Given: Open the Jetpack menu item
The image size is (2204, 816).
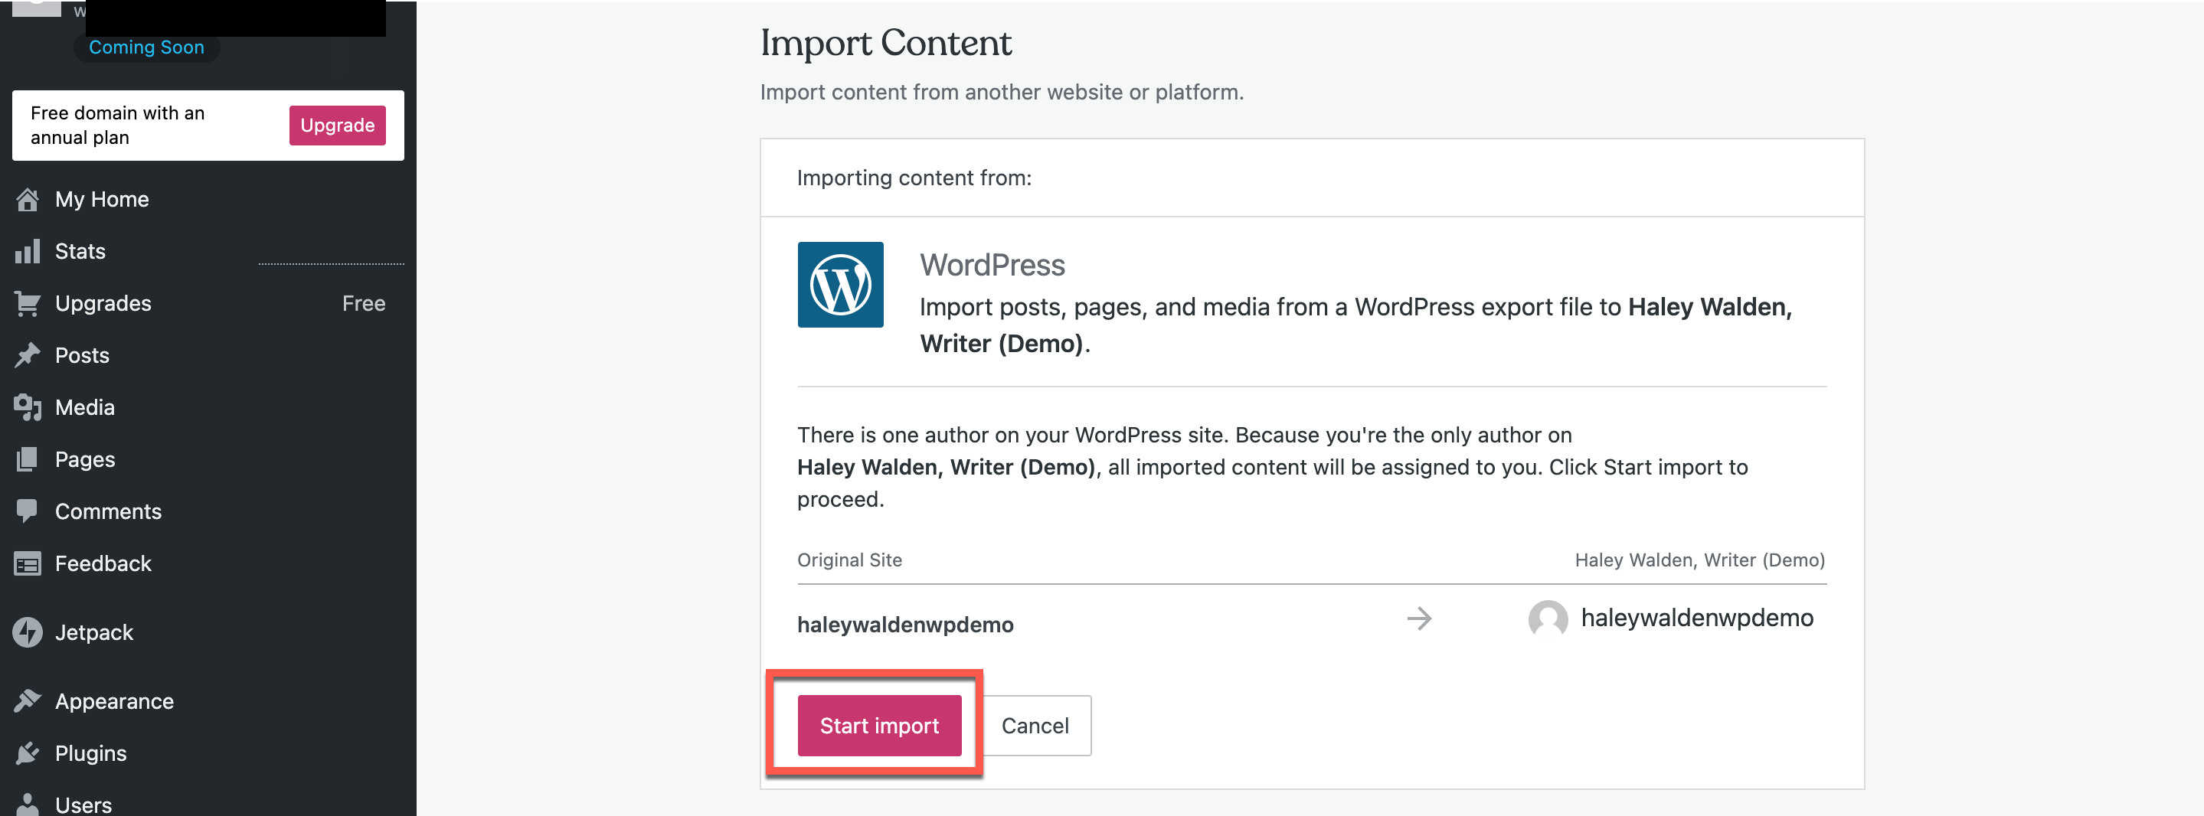Looking at the screenshot, I should [x=94, y=632].
